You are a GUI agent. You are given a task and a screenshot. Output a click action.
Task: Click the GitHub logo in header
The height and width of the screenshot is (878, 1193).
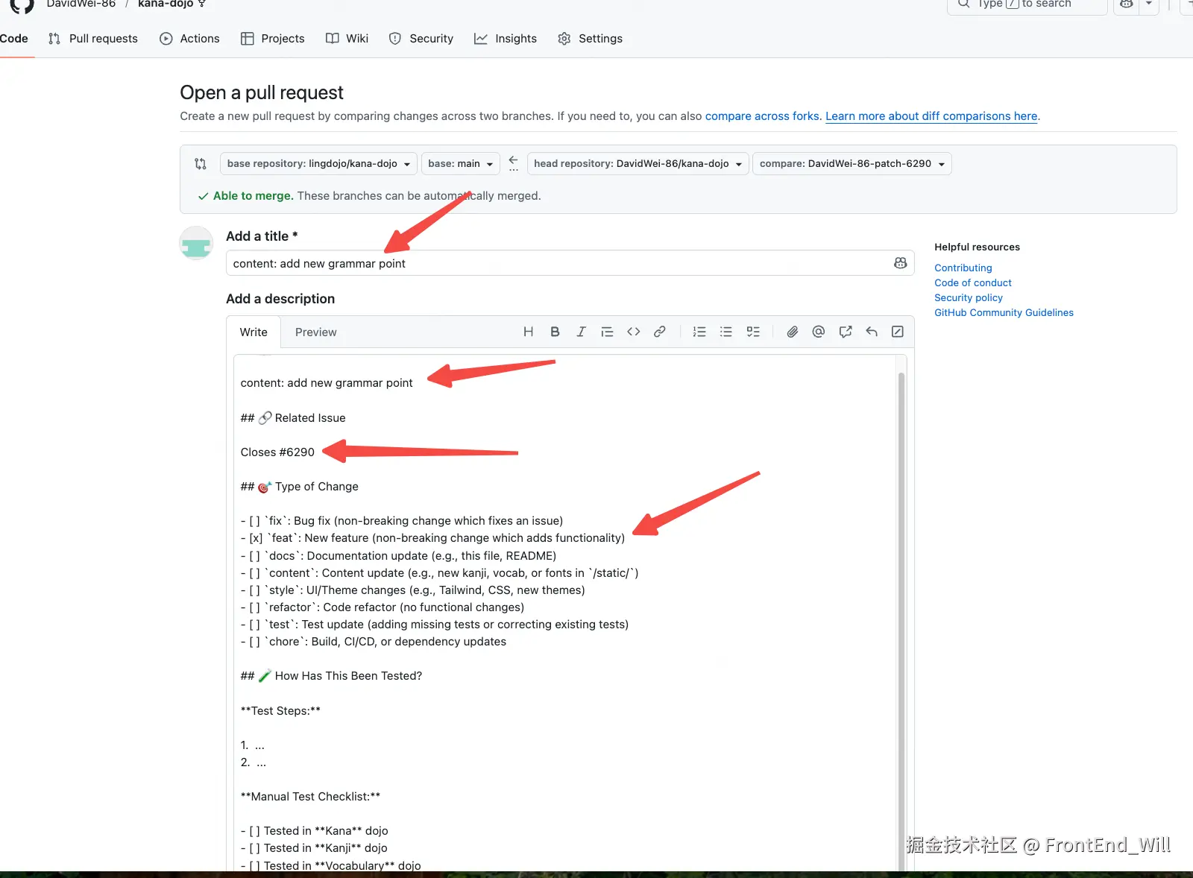tap(22, 4)
